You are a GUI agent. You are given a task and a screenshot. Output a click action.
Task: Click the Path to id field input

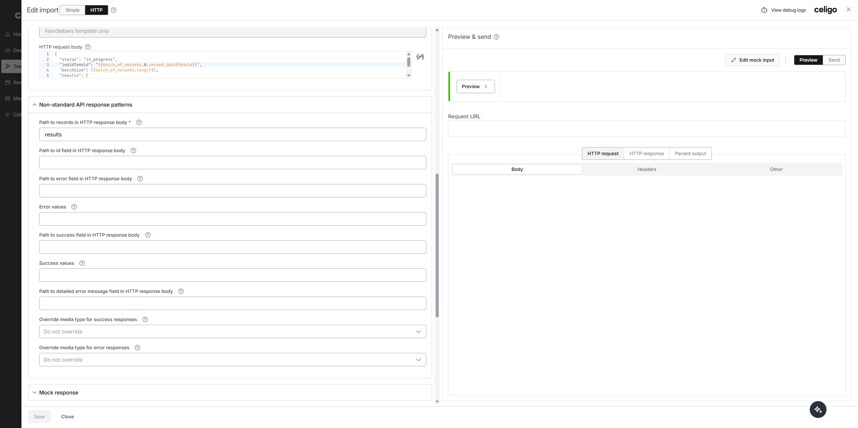click(233, 163)
